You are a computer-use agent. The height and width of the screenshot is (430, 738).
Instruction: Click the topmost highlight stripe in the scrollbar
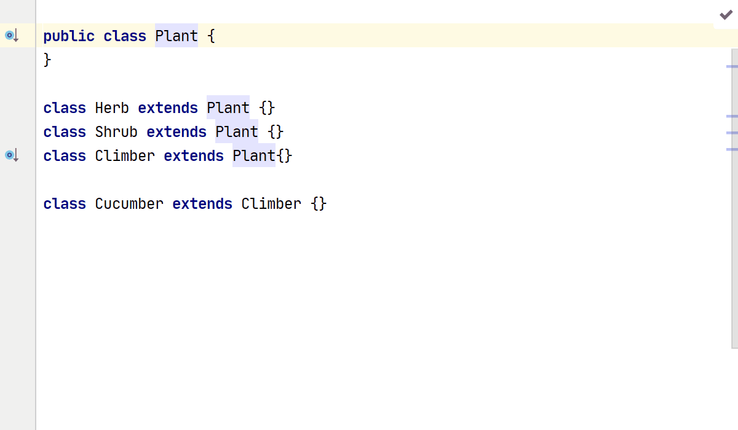point(732,66)
